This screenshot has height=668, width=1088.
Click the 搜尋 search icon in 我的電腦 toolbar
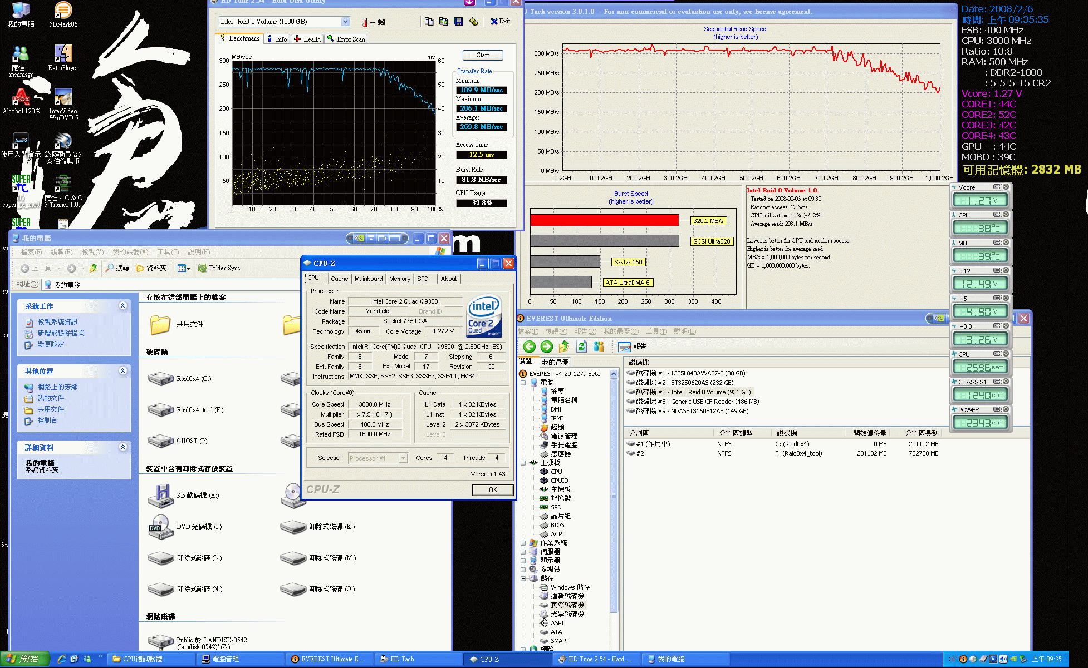click(x=117, y=268)
